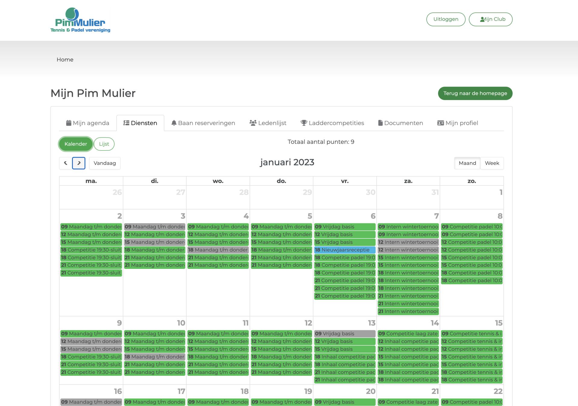
Task: Select the Maand calendar view
Action: point(467,163)
